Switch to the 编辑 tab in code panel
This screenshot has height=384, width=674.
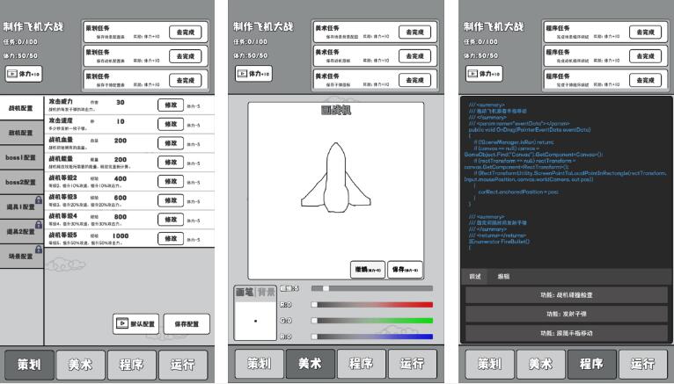point(503,276)
